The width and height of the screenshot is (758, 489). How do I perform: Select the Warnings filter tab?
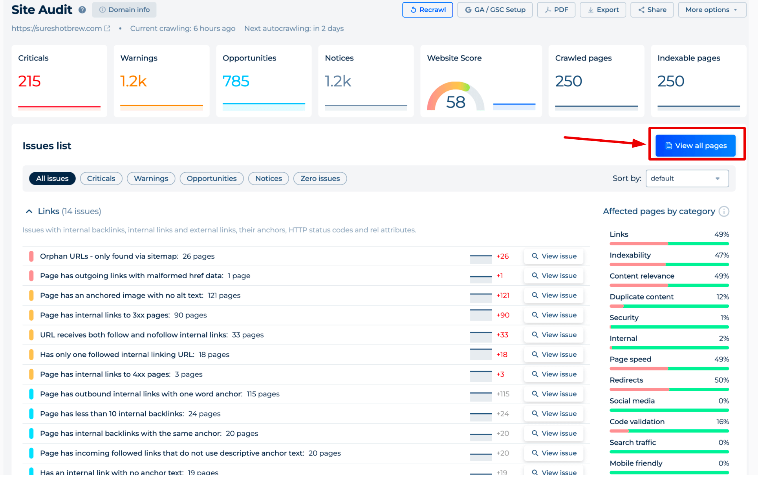coord(150,178)
